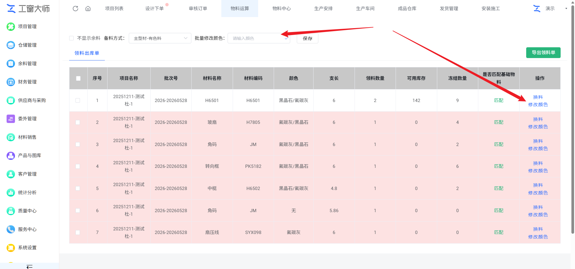Open 服务中心 phone icon

point(11,229)
